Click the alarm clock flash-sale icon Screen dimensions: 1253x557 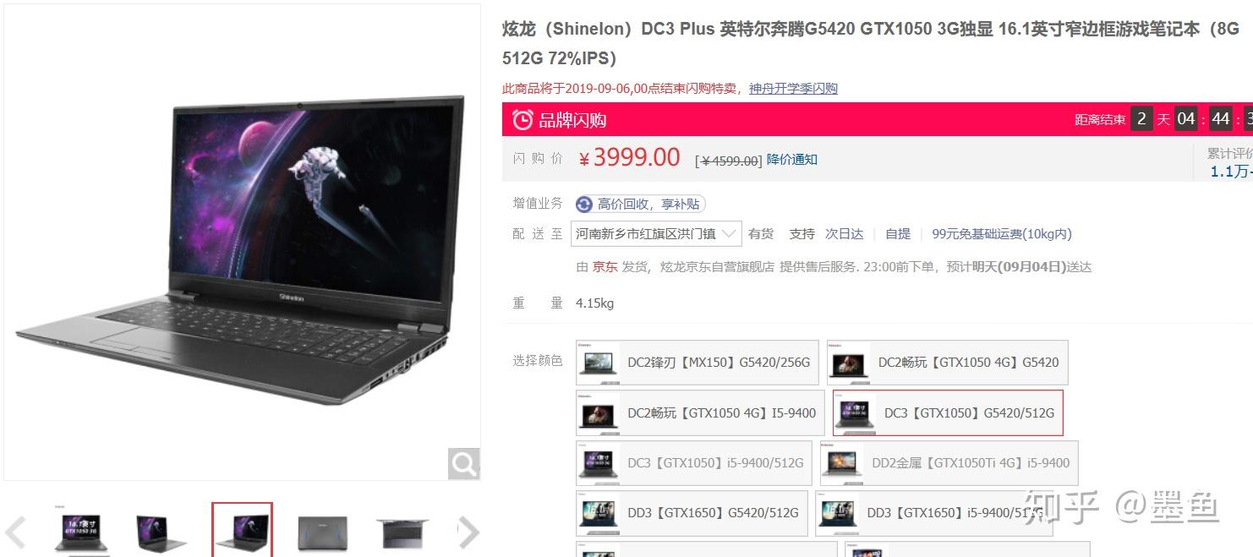523,120
